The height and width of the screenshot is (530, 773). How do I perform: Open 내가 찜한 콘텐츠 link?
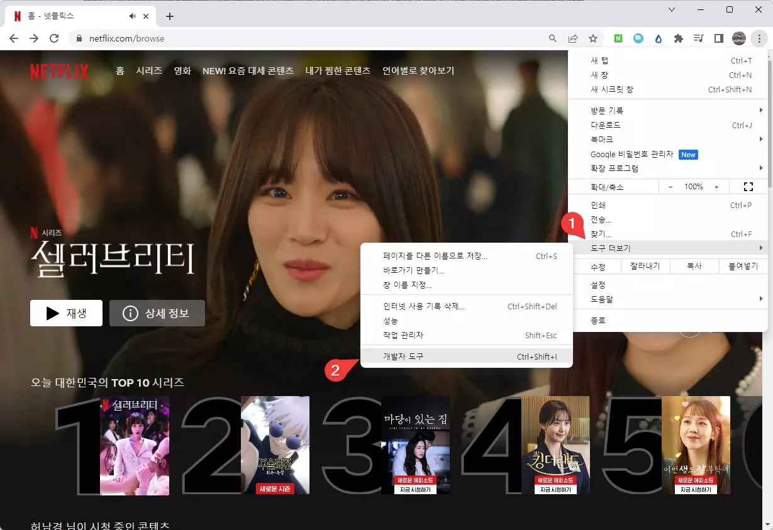click(x=338, y=71)
